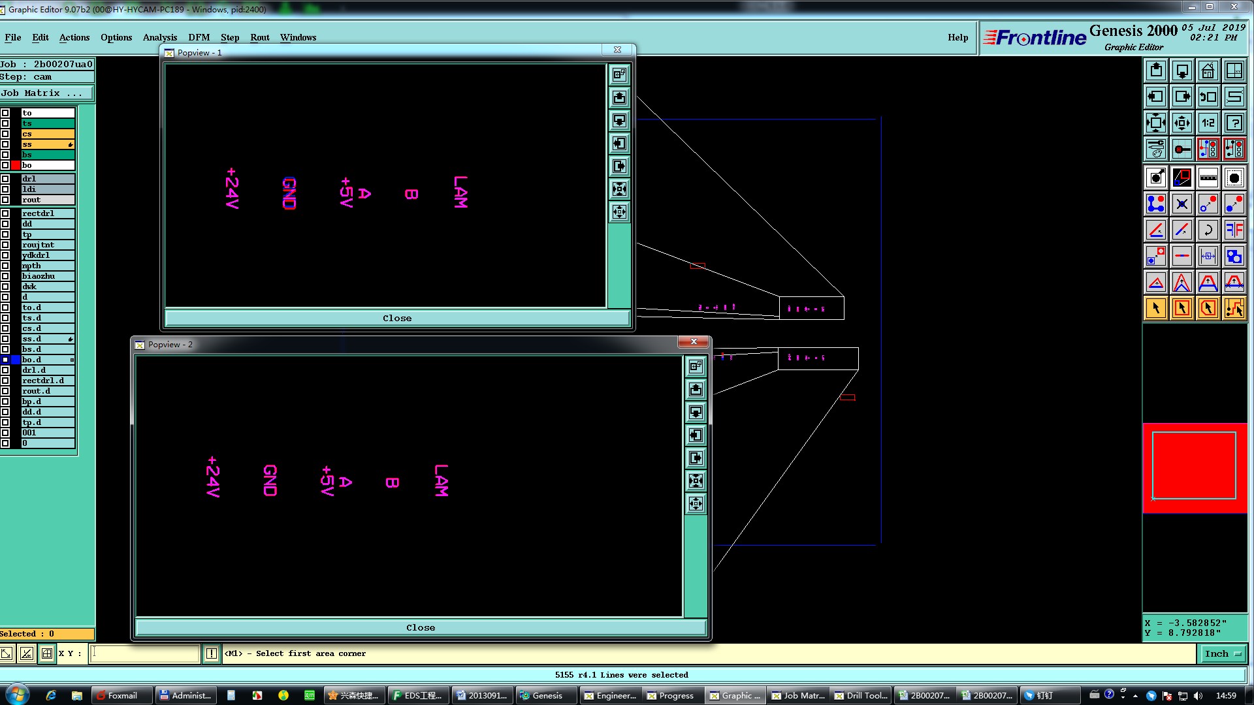1254x705 pixels.
Task: Open the Inch units dropdown
Action: (x=1222, y=653)
